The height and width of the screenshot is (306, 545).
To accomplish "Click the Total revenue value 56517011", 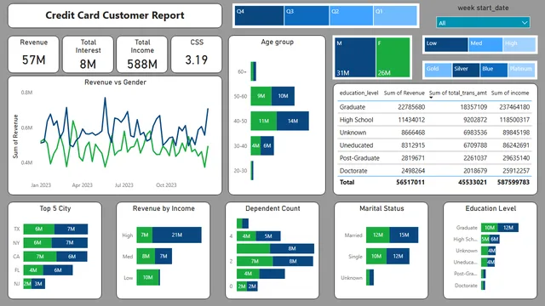I will tap(410, 182).
